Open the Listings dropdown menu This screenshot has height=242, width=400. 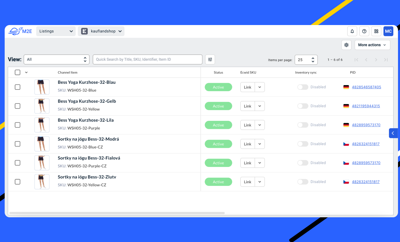(x=56, y=31)
